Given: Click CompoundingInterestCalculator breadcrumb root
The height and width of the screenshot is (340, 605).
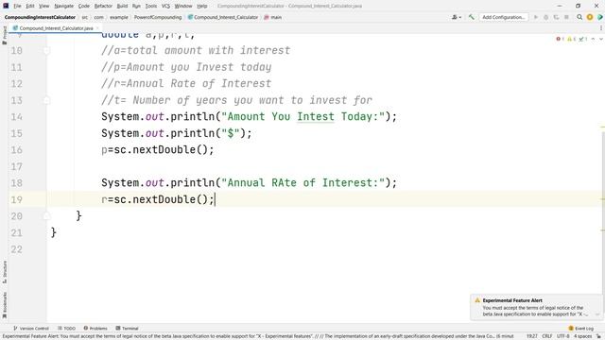Looking at the screenshot, I should [40, 17].
